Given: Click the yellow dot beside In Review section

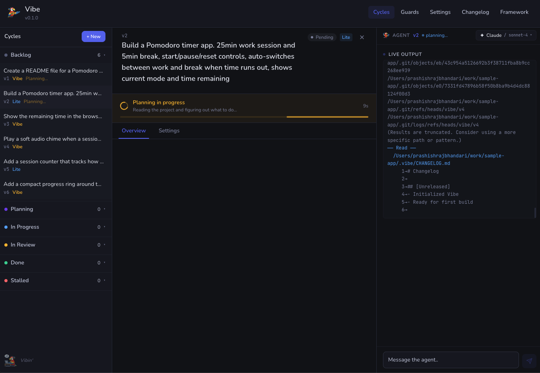Looking at the screenshot, I should (x=5, y=245).
